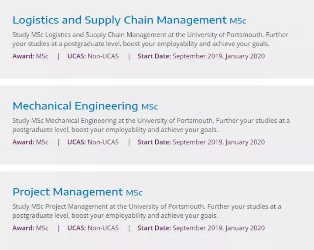Click the MSc suffix after Logistics title
314x250 pixels.
pyautogui.click(x=238, y=21)
